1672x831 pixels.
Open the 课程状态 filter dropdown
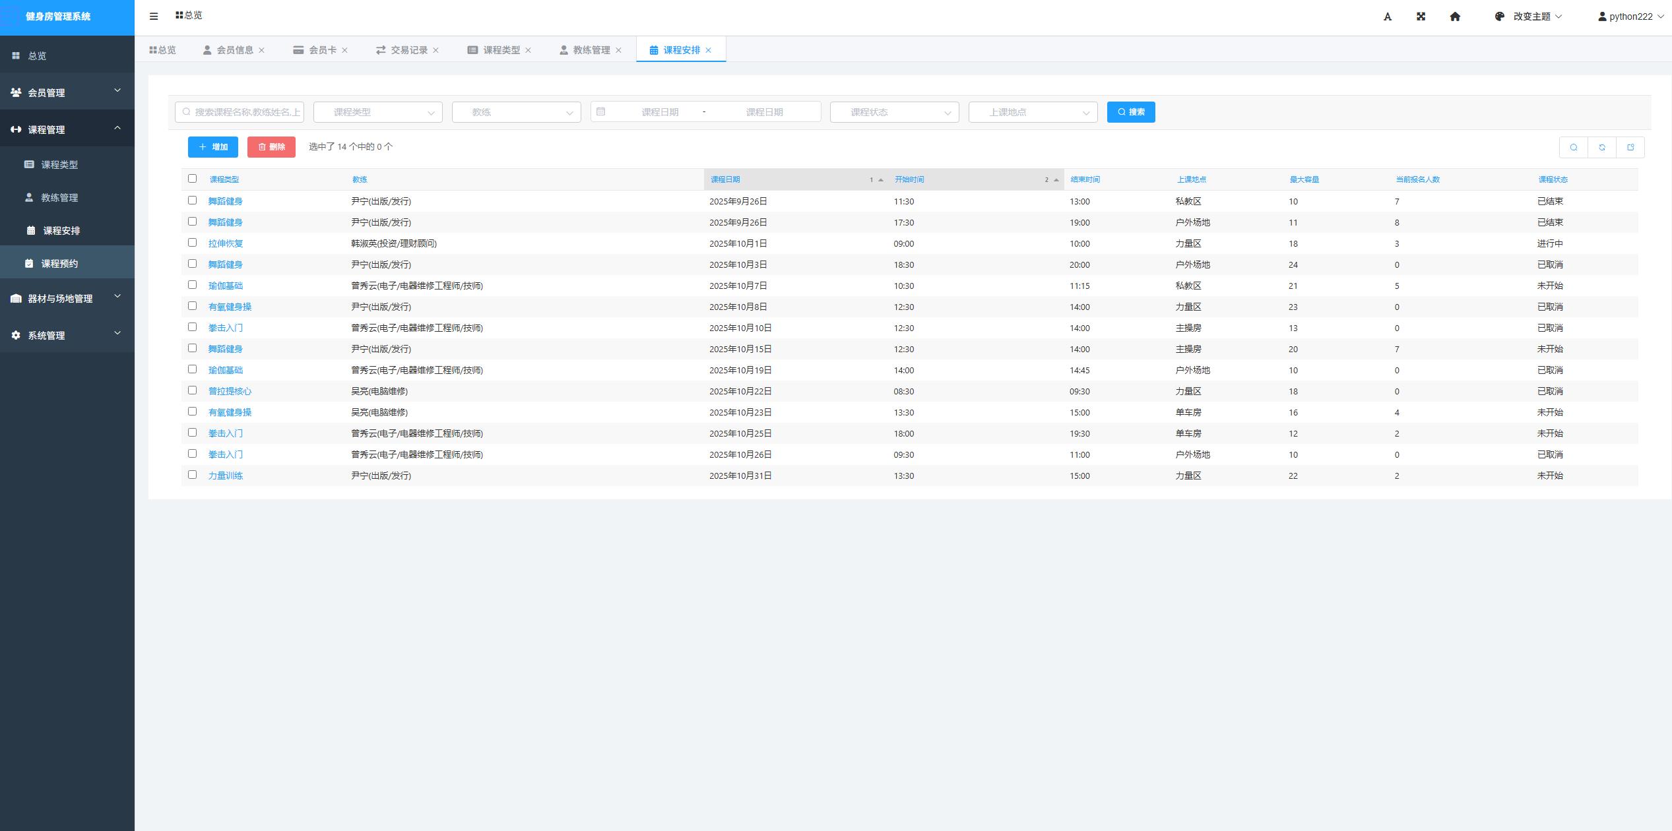[x=893, y=112]
